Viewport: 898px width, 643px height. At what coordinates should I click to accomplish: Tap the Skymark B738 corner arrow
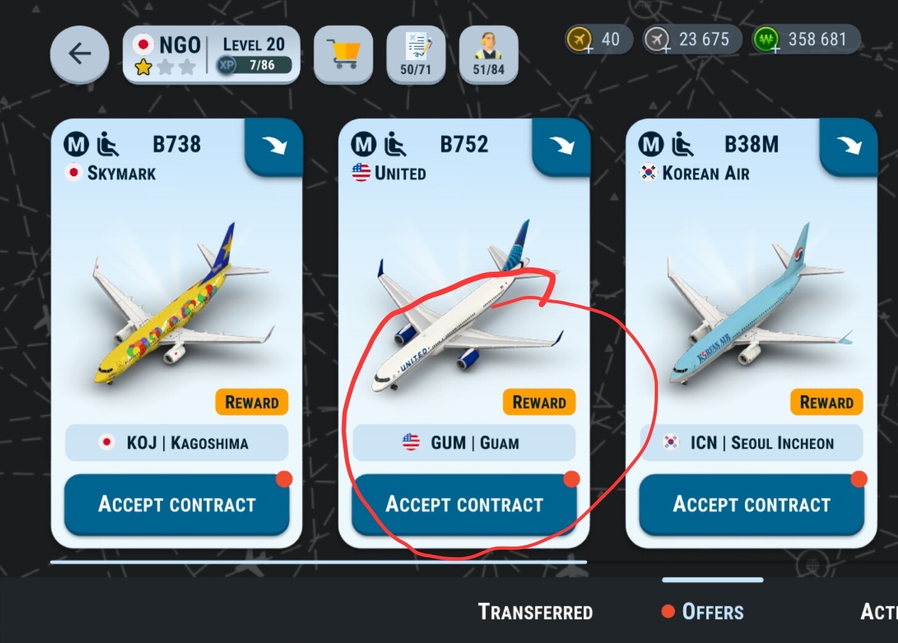pyautogui.click(x=274, y=146)
